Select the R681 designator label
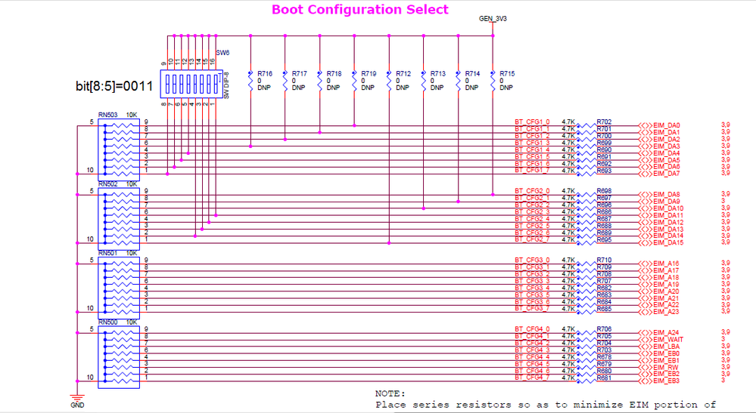756x413 pixels. point(604,378)
